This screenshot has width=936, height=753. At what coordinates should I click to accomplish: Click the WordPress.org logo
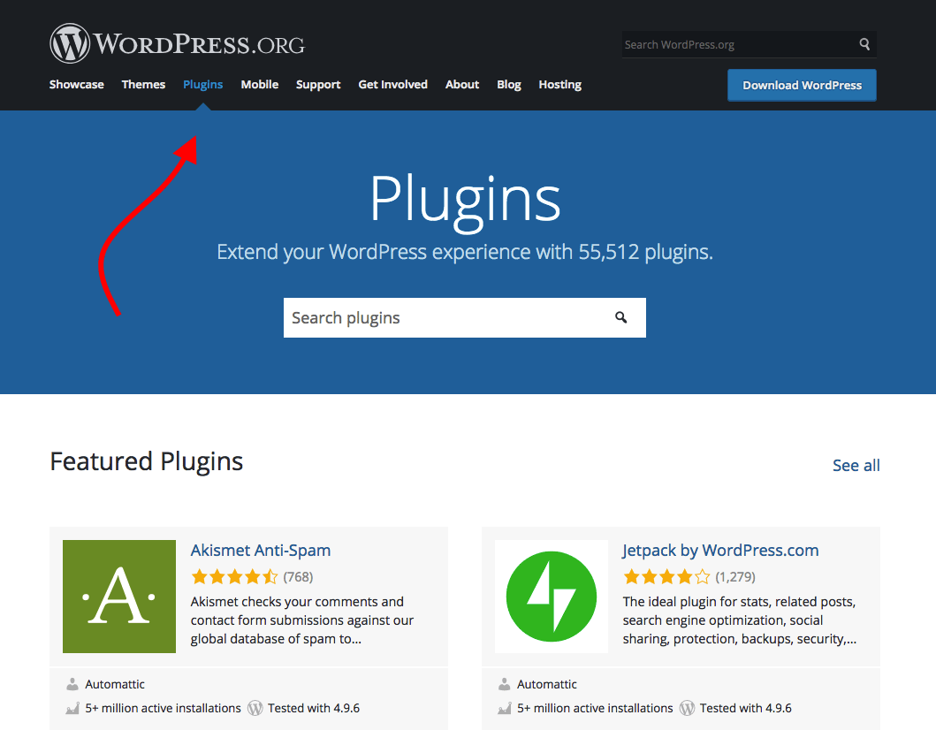point(177,43)
